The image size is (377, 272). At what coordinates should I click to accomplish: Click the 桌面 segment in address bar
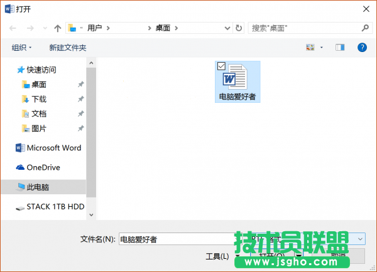pyautogui.click(x=162, y=28)
